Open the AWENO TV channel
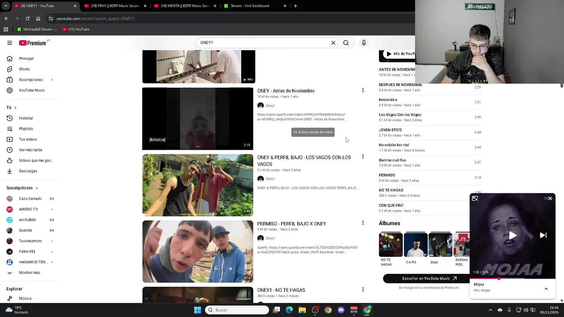Viewport: 564px width, 317px height. click(x=28, y=209)
